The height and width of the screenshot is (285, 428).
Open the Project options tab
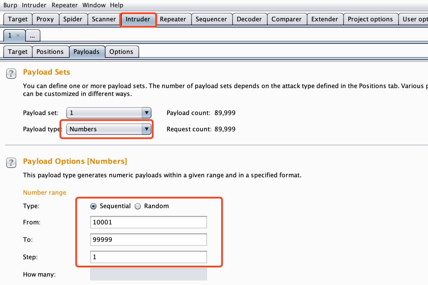[371, 19]
